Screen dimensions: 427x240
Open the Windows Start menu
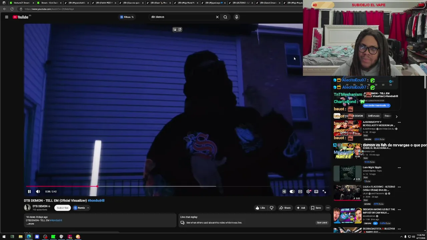(4, 237)
